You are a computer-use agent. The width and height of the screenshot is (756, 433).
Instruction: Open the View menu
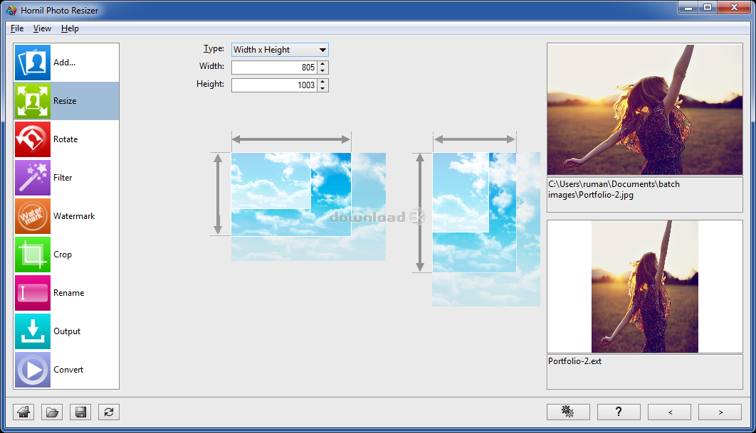[x=42, y=28]
